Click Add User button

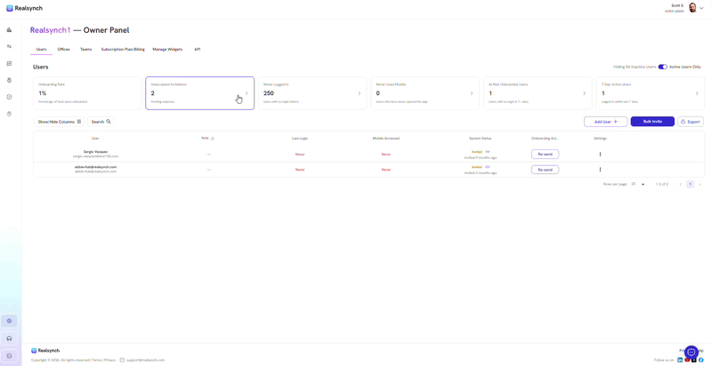point(606,122)
